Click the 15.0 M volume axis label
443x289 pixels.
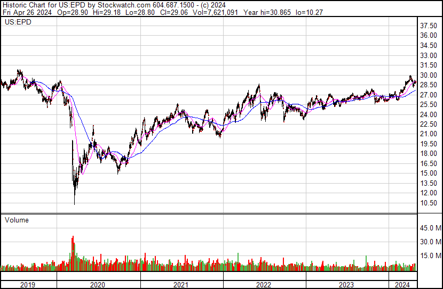point(430,255)
